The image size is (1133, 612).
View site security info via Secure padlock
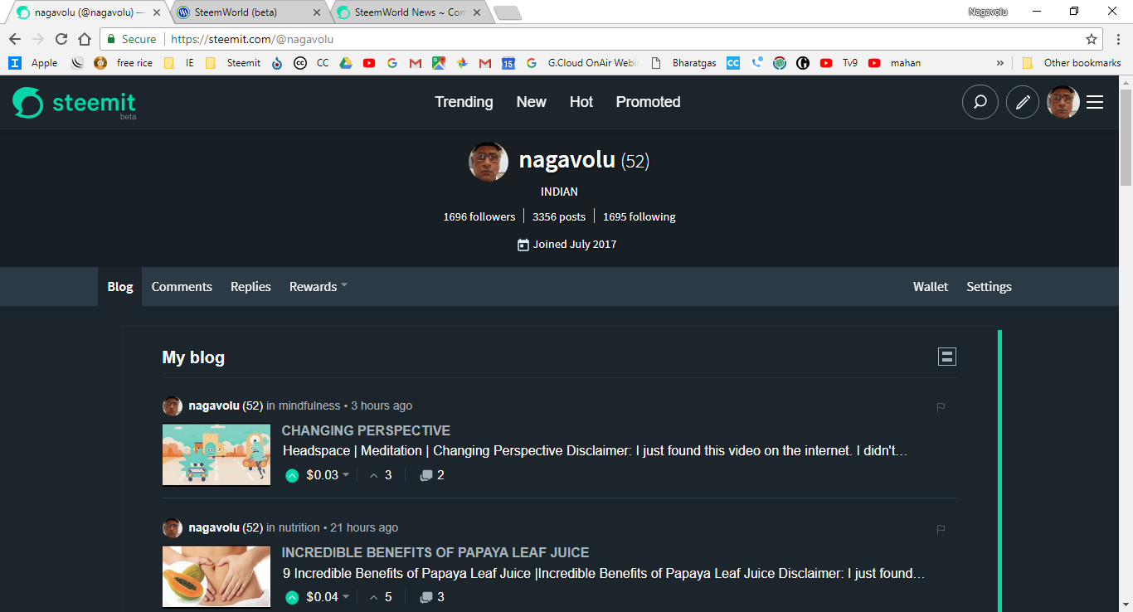tap(132, 39)
